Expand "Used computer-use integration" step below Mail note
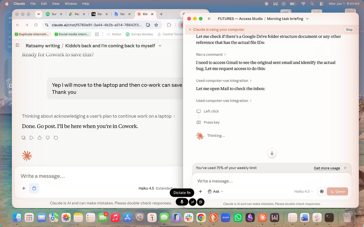364x227 pixels. 224,101
